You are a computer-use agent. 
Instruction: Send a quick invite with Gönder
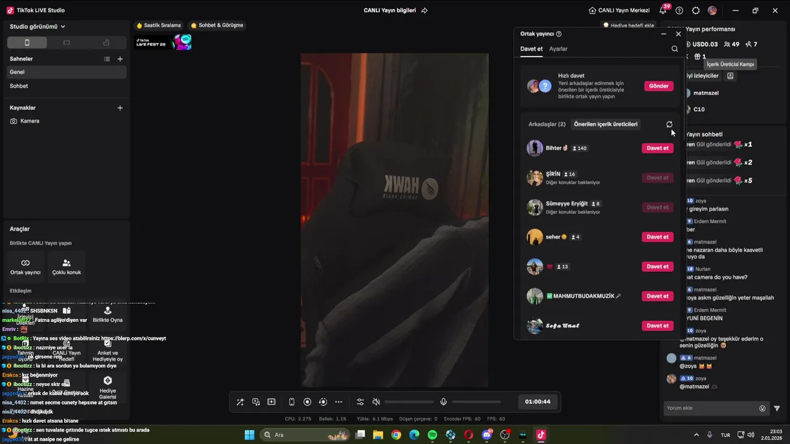tap(659, 86)
